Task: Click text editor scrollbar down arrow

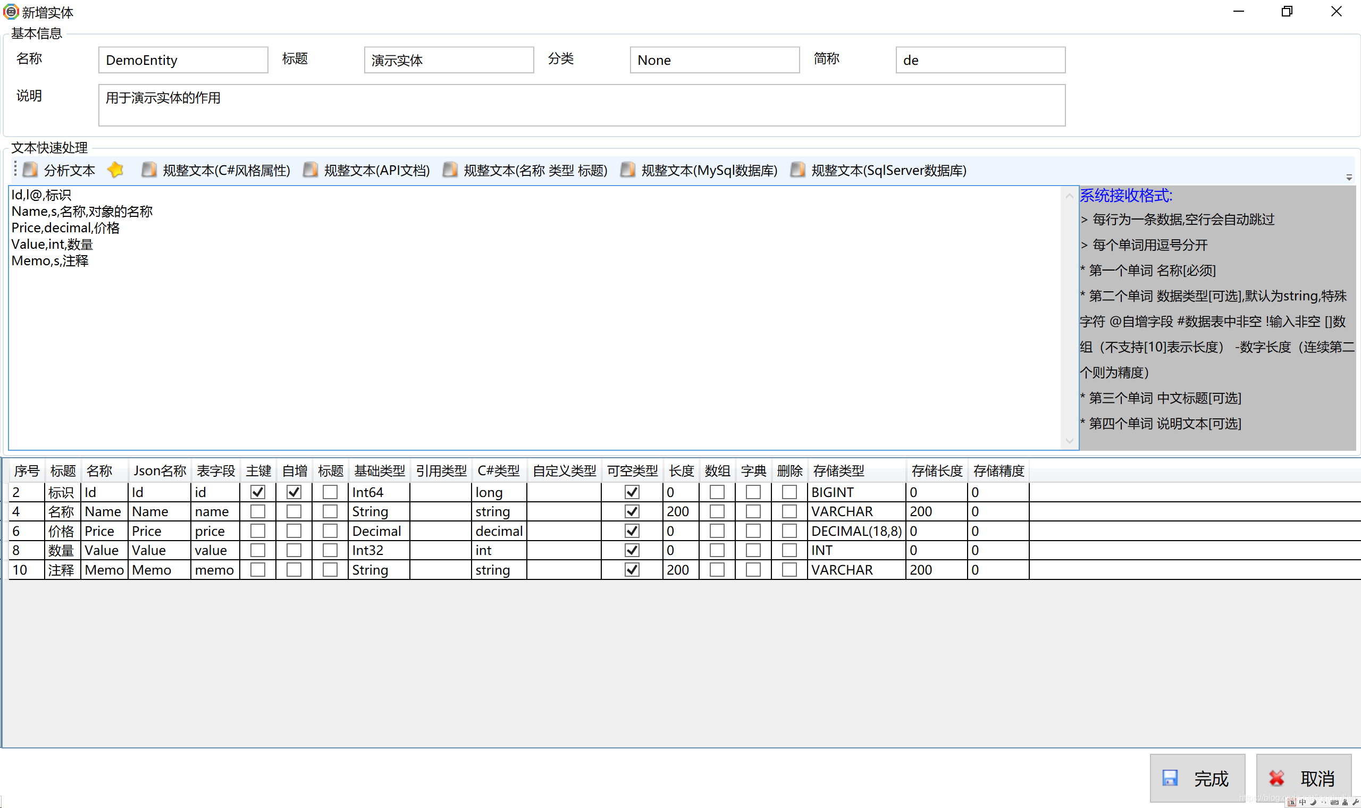Action: 1069,441
